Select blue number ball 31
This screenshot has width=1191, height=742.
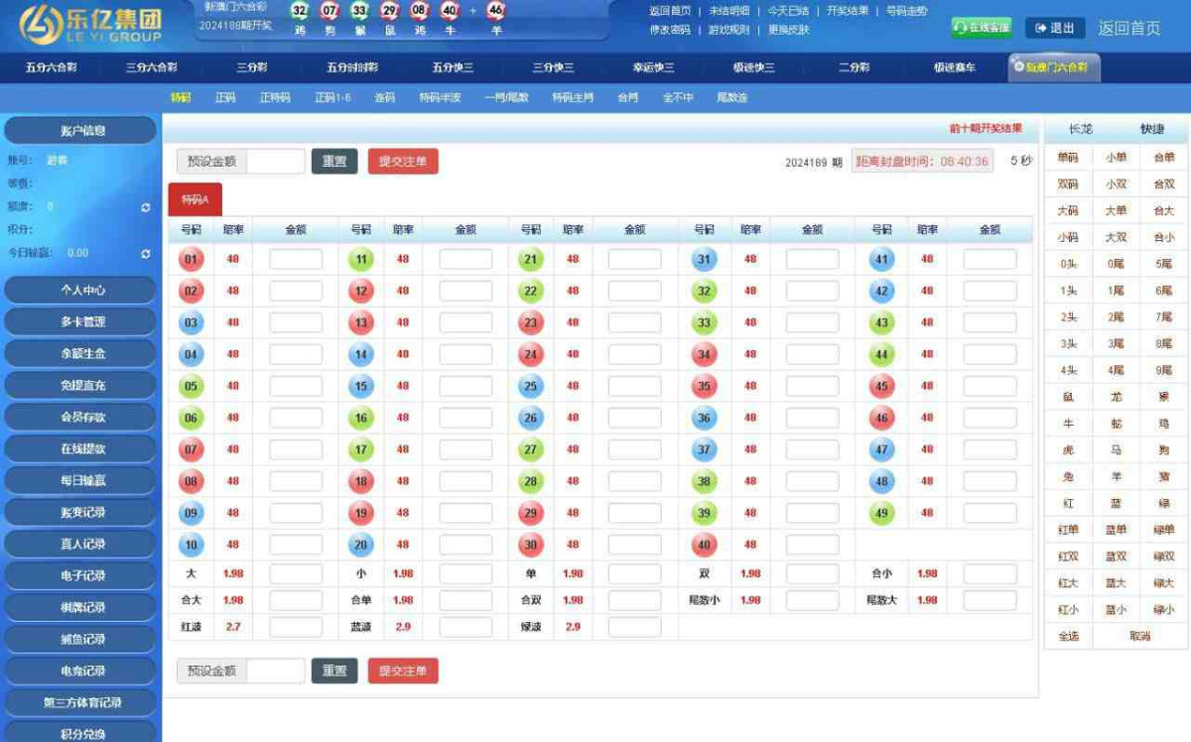[x=704, y=260]
